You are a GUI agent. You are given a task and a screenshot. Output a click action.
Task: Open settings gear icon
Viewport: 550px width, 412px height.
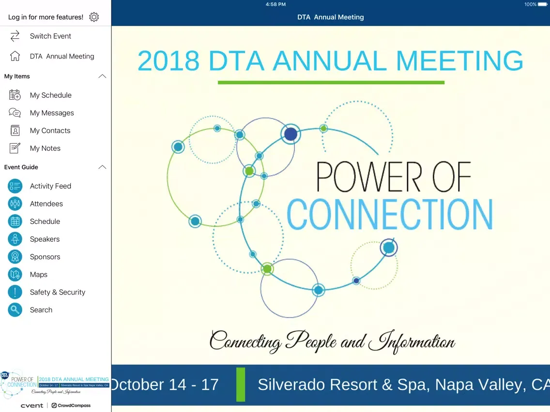tap(93, 17)
